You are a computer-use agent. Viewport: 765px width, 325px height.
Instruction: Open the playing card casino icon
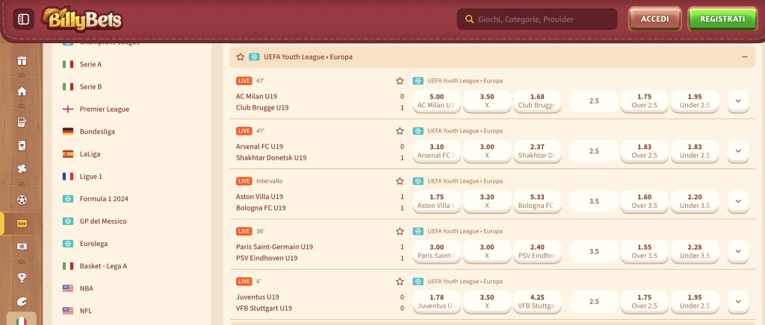(22, 145)
